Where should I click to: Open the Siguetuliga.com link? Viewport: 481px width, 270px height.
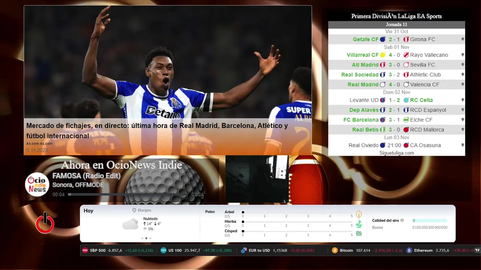(x=396, y=153)
